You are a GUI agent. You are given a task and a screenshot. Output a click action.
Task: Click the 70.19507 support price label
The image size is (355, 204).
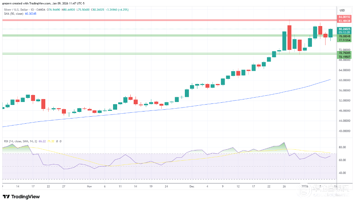coord(344,57)
